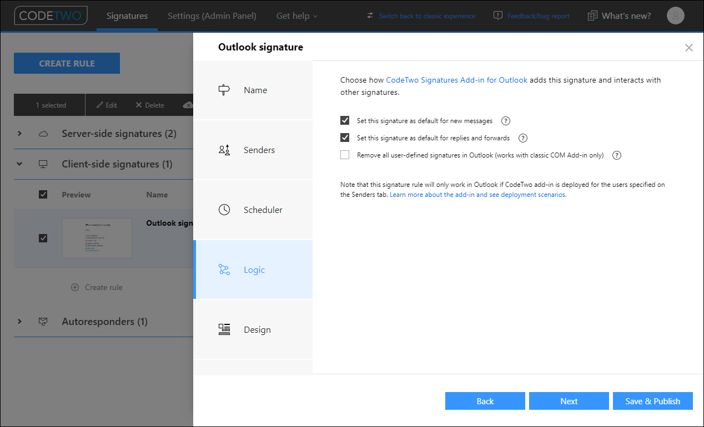Click the cloud icon in selection toolbar
The height and width of the screenshot is (427, 704).
[188, 105]
